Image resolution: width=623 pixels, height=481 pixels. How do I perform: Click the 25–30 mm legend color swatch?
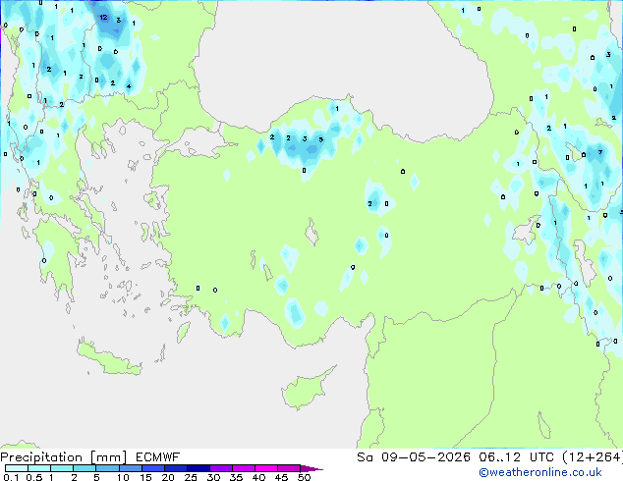tap(198, 468)
